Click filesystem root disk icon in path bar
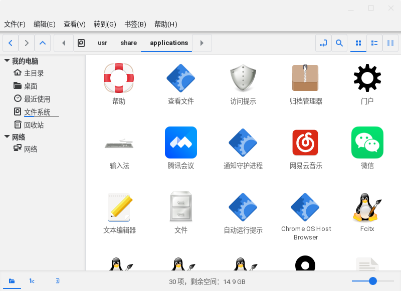The image size is (401, 291). 81,43
